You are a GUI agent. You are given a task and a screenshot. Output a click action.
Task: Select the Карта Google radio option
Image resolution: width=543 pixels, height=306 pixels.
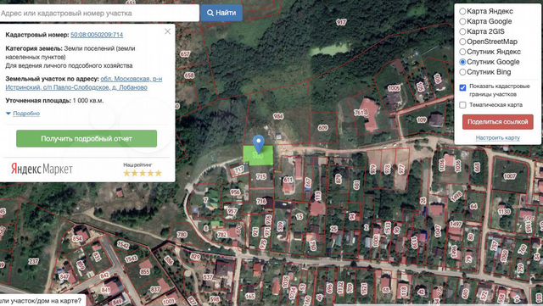pos(462,21)
